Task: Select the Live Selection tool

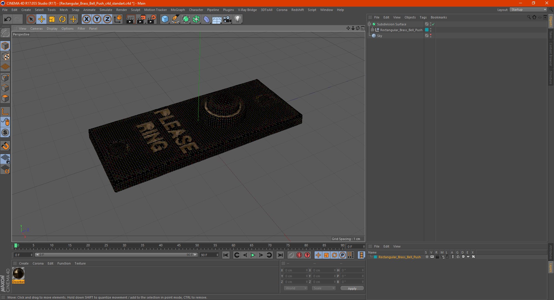Action: click(31, 19)
